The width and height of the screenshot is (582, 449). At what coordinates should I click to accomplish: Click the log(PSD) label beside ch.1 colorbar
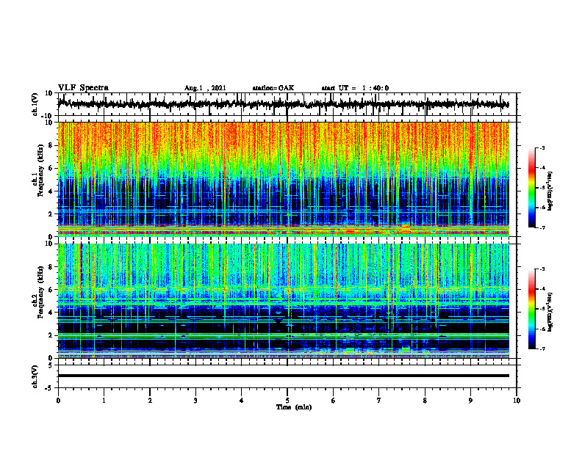[550, 191]
